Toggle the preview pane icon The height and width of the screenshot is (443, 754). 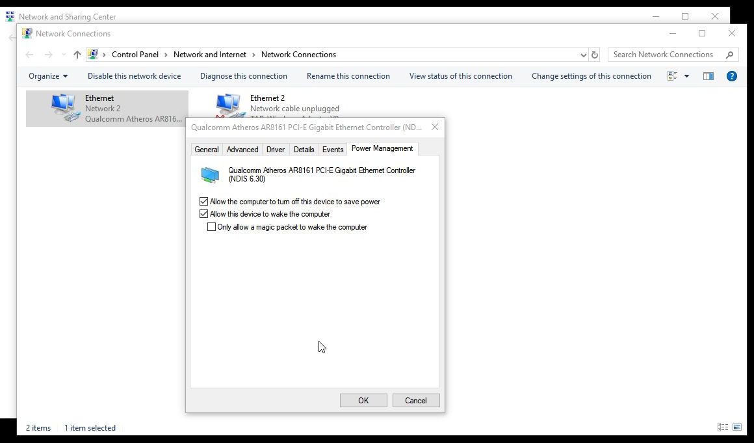click(708, 76)
